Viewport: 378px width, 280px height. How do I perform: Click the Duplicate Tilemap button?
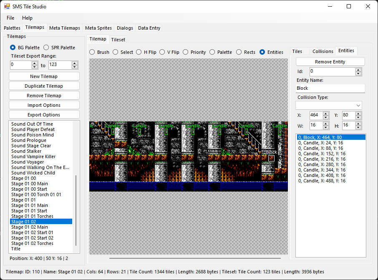44,86
